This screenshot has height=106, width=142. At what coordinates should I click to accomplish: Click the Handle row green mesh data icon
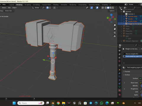pyautogui.click(x=136, y=19)
